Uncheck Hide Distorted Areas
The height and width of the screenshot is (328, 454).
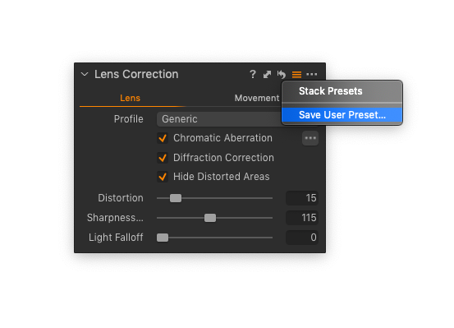(x=163, y=177)
